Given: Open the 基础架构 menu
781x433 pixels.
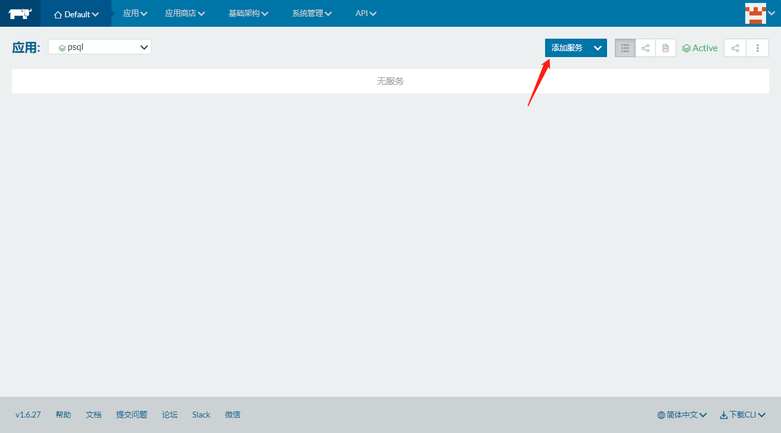Looking at the screenshot, I should tap(248, 13).
